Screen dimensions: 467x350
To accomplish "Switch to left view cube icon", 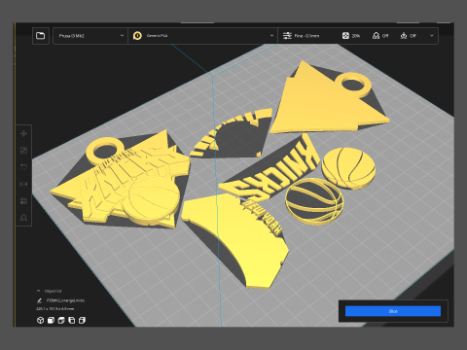I will tap(72, 321).
